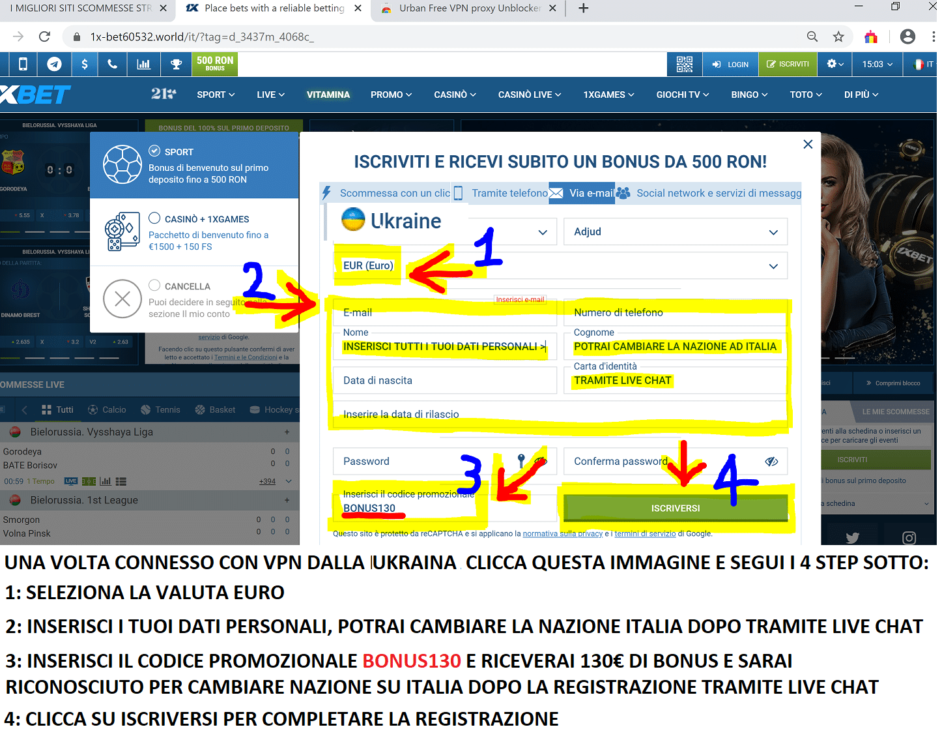Close the registration dialog
Screen dimensions: 942x740
point(808,144)
